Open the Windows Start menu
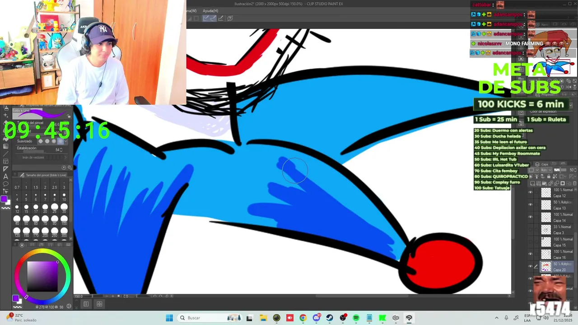Image resolution: width=578 pixels, height=325 pixels. coord(169,318)
